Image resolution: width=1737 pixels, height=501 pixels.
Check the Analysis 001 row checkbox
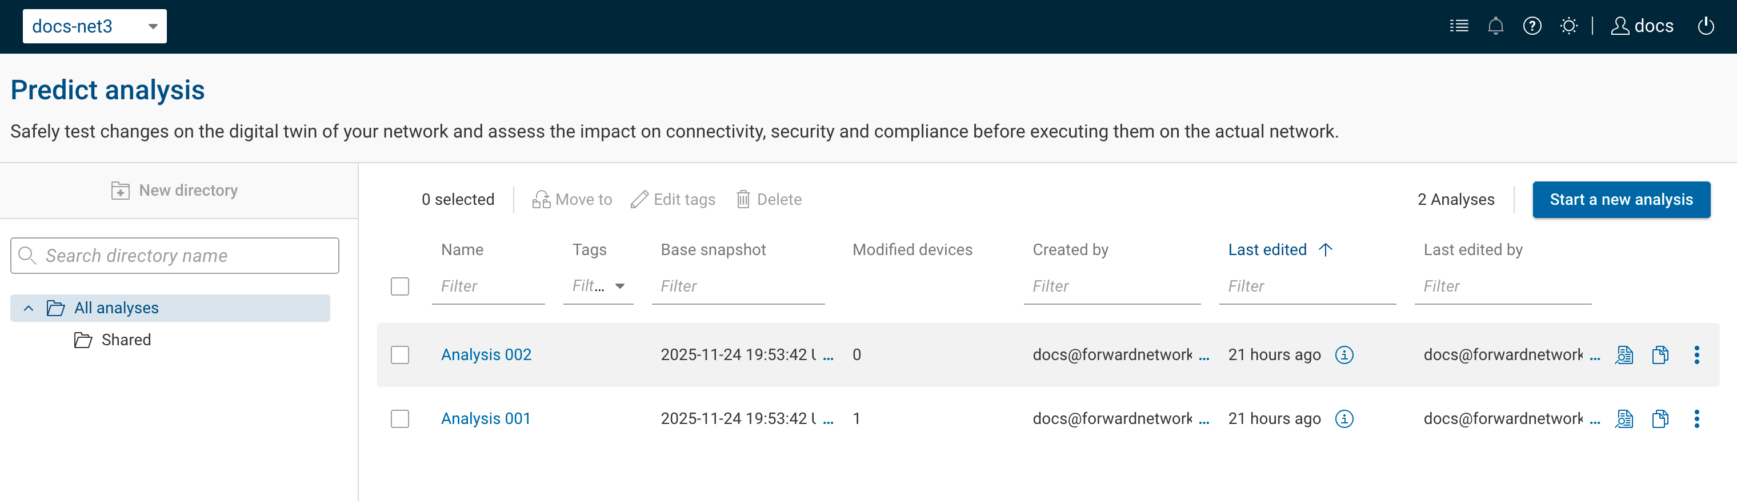400,419
